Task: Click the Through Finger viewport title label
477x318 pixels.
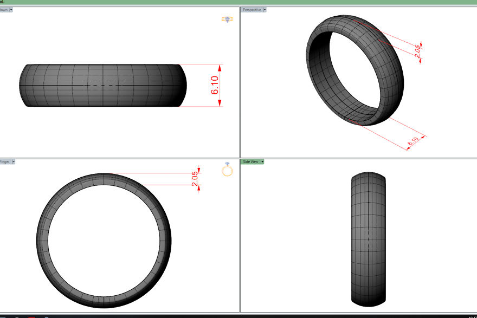Action: point(5,161)
